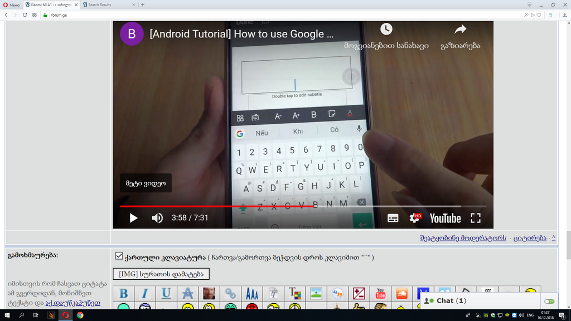Close the Search Results tab
571x321 pixels.
pos(134,4)
